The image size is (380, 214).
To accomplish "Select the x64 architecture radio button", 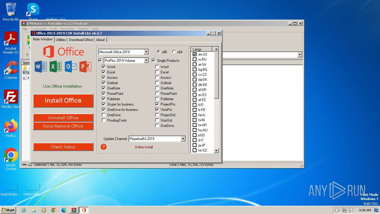I will click(x=174, y=52).
